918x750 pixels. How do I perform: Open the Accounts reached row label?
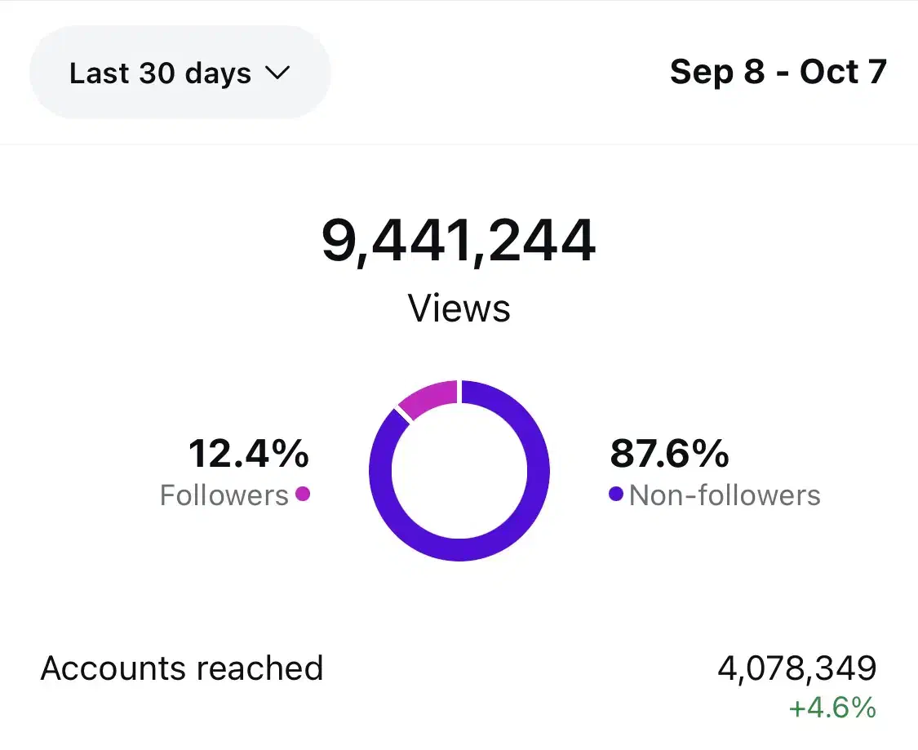click(182, 668)
